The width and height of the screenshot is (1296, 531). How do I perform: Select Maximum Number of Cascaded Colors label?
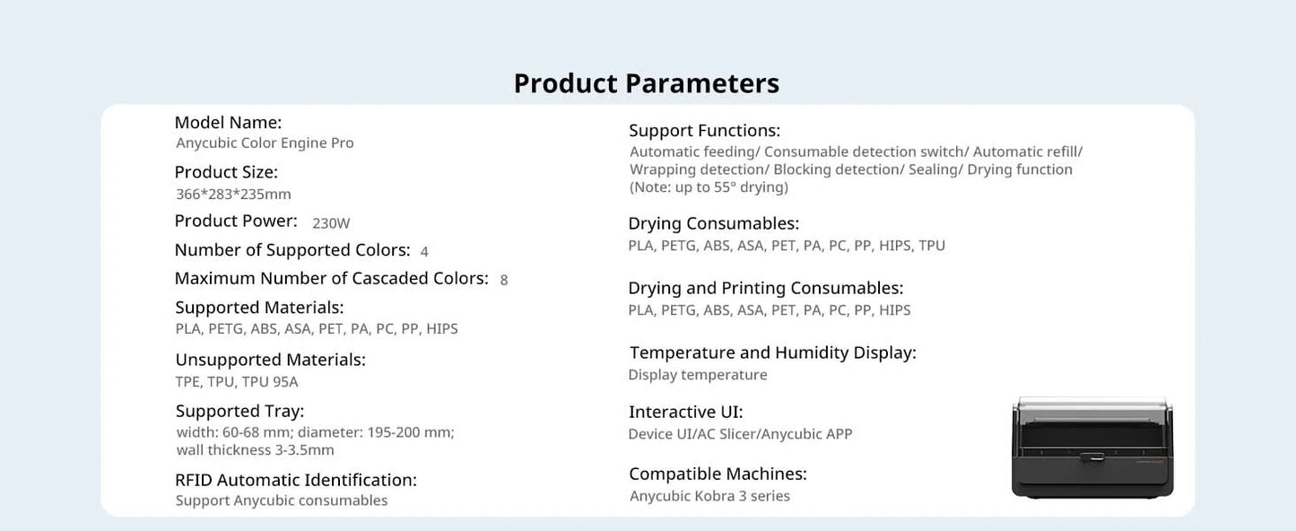point(331,279)
